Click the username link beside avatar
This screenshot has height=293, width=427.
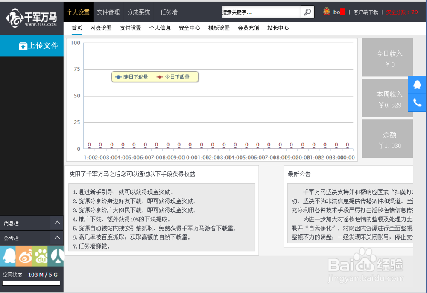click(x=339, y=12)
